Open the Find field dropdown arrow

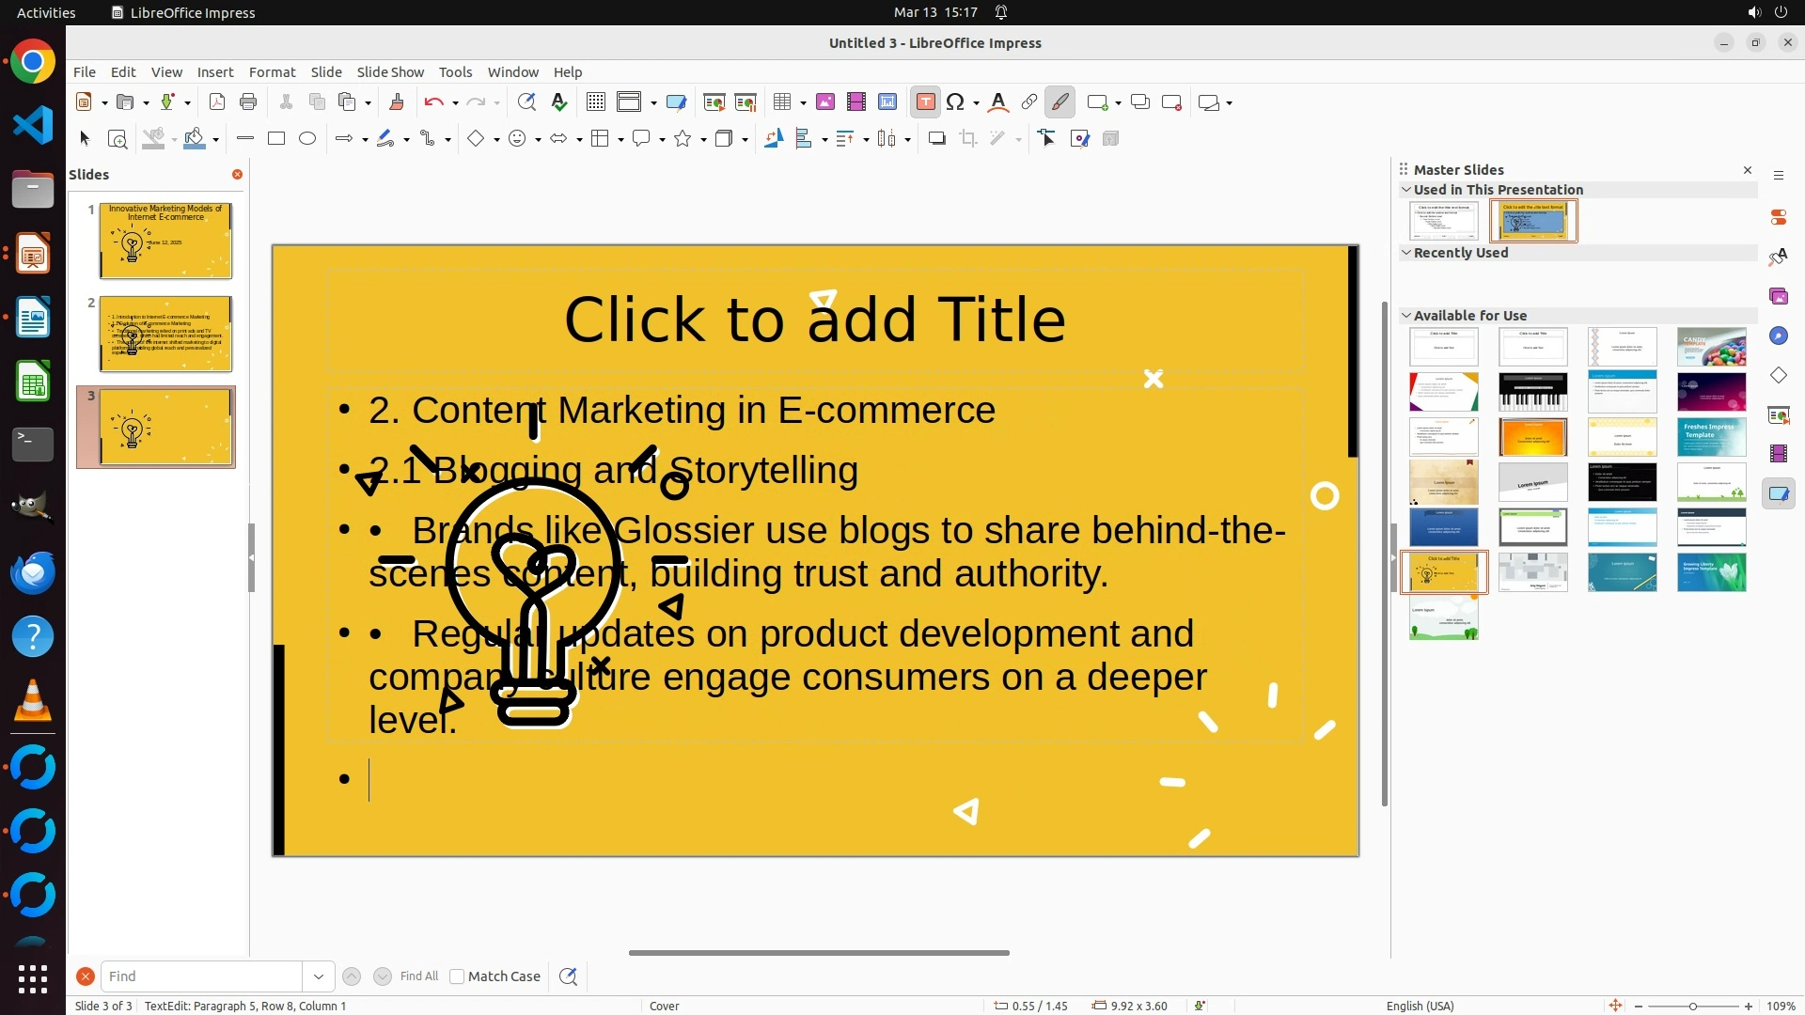pyautogui.click(x=319, y=976)
